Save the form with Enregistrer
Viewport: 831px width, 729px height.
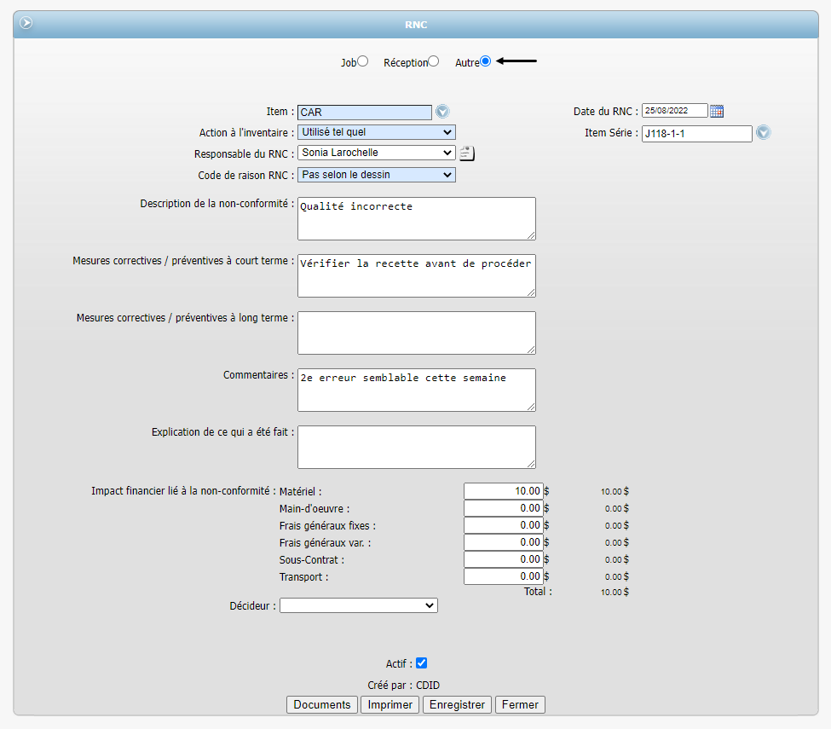pyautogui.click(x=457, y=705)
